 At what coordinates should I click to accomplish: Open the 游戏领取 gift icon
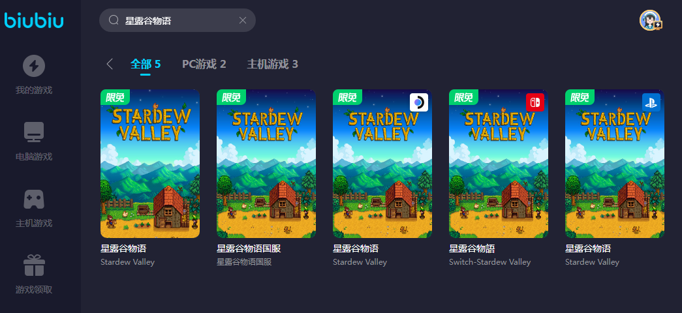[x=34, y=265]
